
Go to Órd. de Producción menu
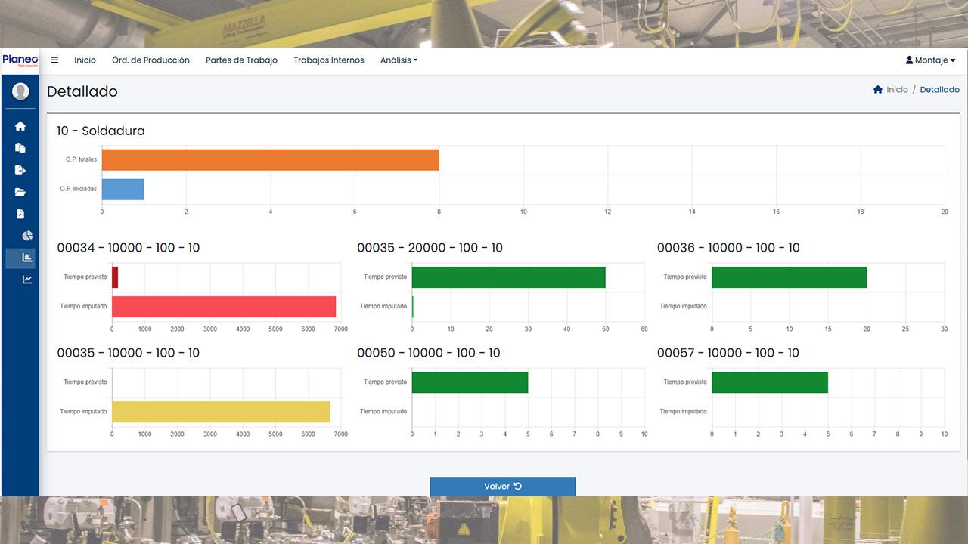coord(150,60)
